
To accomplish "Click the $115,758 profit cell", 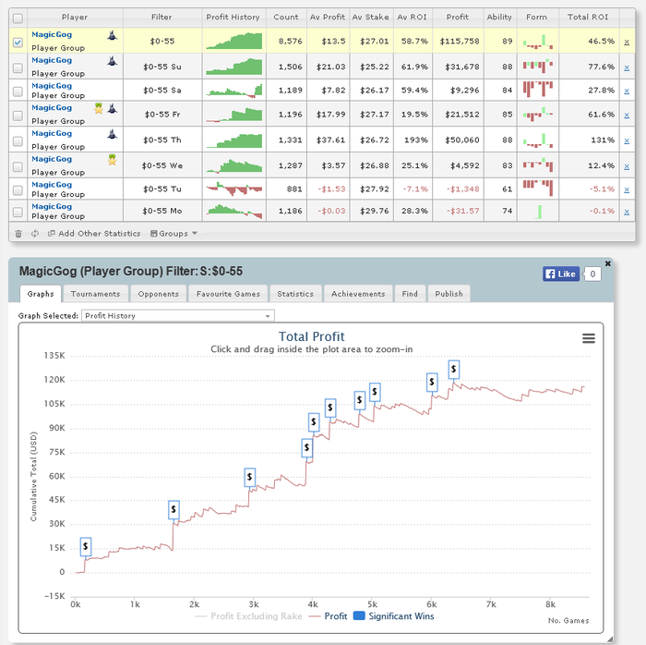I will pos(458,41).
